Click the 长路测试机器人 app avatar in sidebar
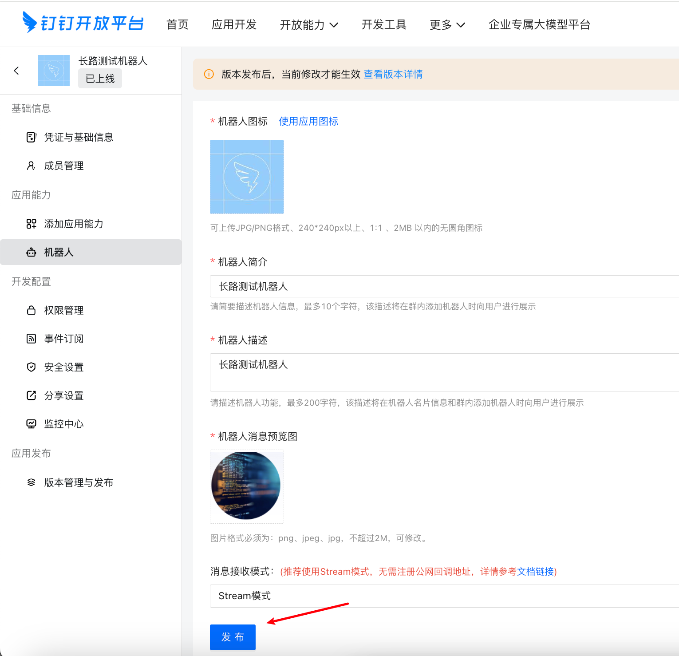This screenshot has height=656, width=679. pyautogui.click(x=54, y=71)
